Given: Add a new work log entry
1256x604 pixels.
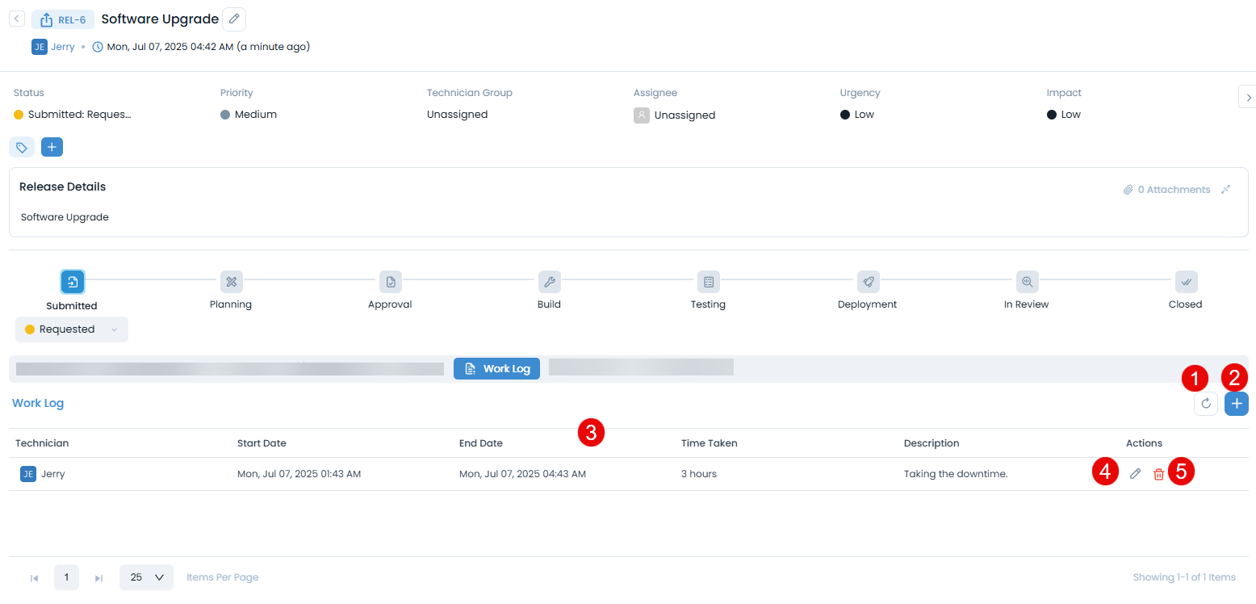Looking at the screenshot, I should point(1236,404).
